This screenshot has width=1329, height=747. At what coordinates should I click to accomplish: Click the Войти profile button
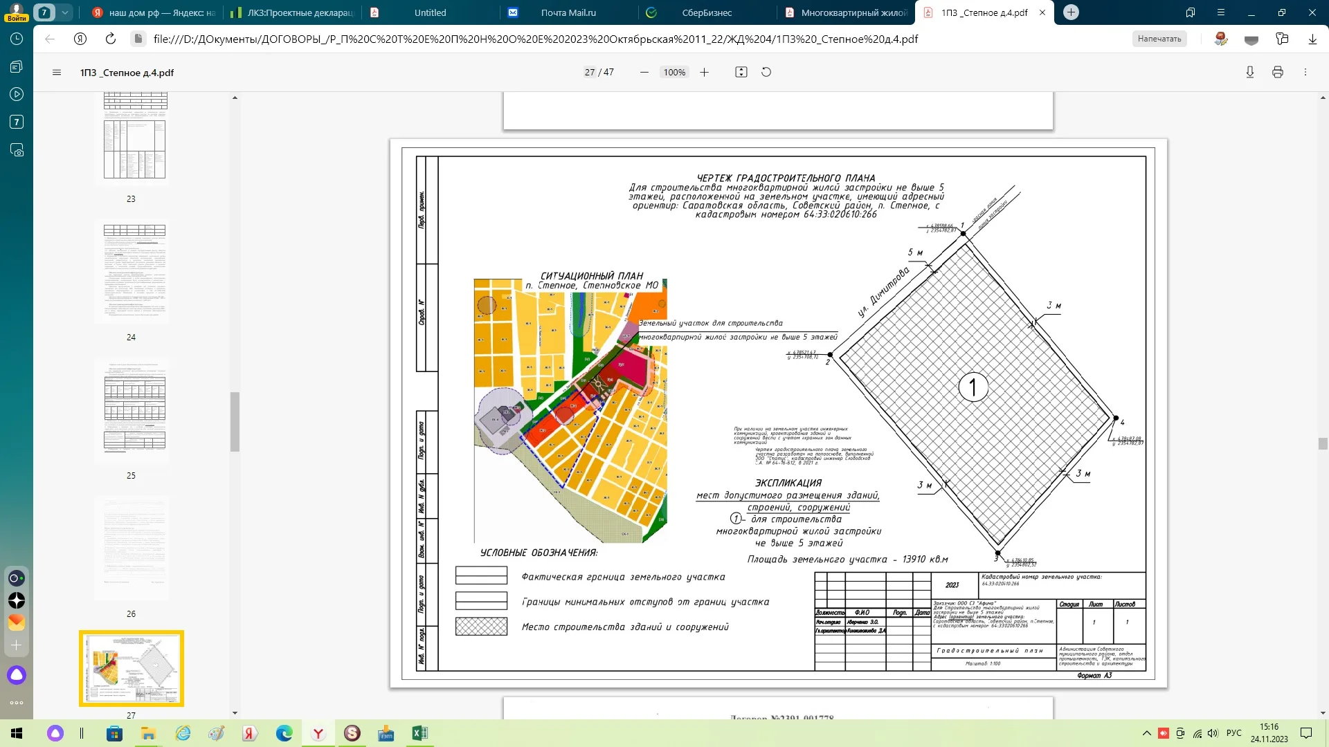pyautogui.click(x=17, y=12)
